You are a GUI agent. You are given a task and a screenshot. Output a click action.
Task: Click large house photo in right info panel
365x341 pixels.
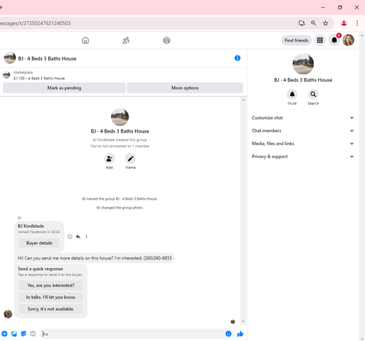tap(303, 64)
